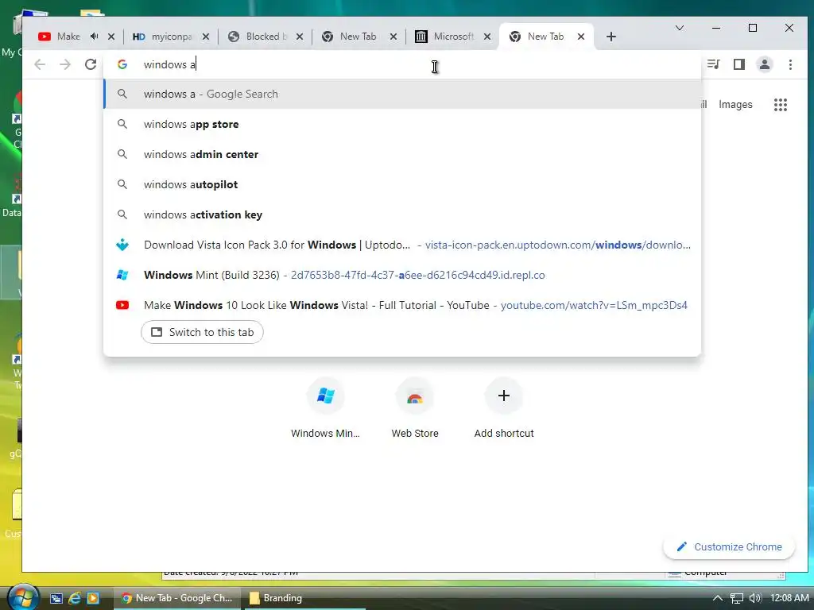The image size is (814, 610).
Task: Click Customize Chrome button
Action: pyautogui.click(x=729, y=546)
